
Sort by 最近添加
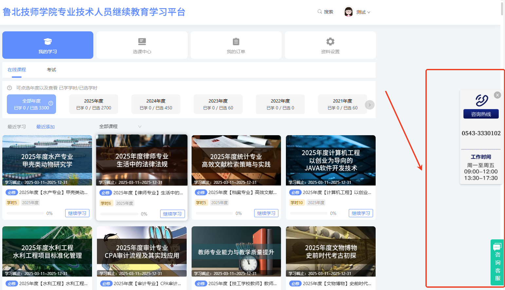pos(46,127)
